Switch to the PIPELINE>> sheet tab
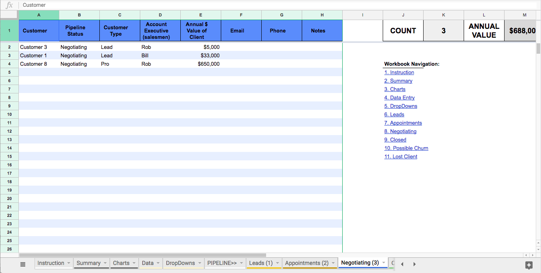The height and width of the screenshot is (273, 541). click(222, 263)
